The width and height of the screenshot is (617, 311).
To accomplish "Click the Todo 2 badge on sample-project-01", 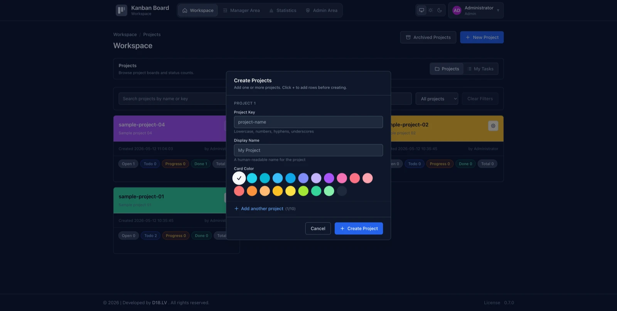I will (150, 235).
